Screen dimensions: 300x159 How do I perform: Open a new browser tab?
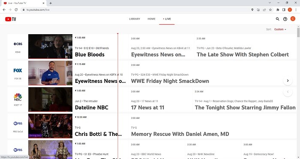pyautogui.click(x=51, y=3)
